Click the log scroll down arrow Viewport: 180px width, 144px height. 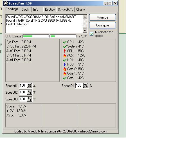click(85, 31)
